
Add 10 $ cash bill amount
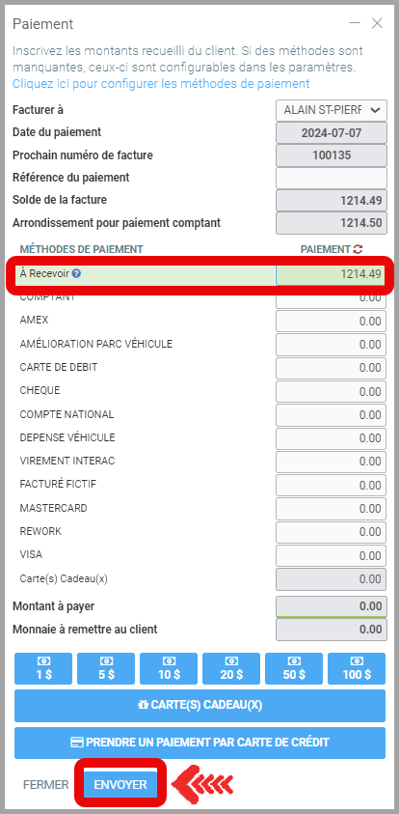tap(169, 668)
